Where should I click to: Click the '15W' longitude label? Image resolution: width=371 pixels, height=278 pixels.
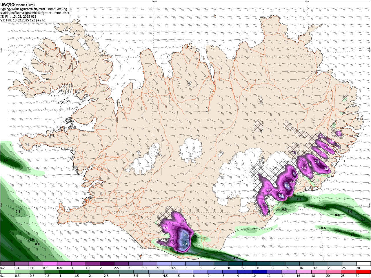click(307, 1)
